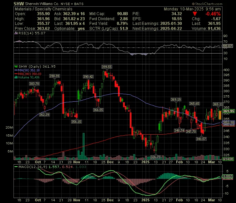Screen dimensions: 236x203
Task: Click the 383.70 high price label
Action: tap(34, 84)
